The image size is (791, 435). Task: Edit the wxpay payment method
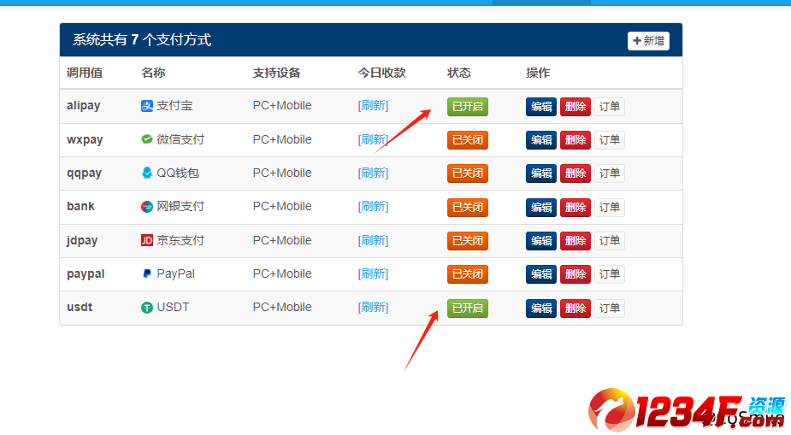541,140
